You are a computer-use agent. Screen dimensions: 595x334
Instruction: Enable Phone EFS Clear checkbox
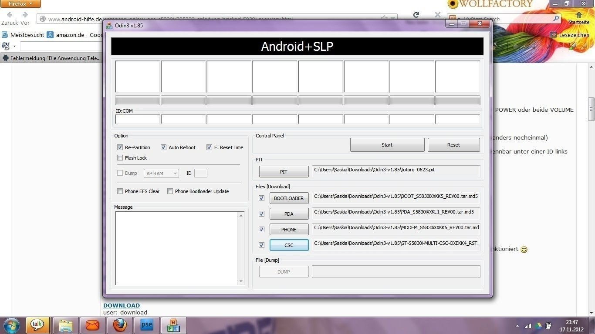120,191
